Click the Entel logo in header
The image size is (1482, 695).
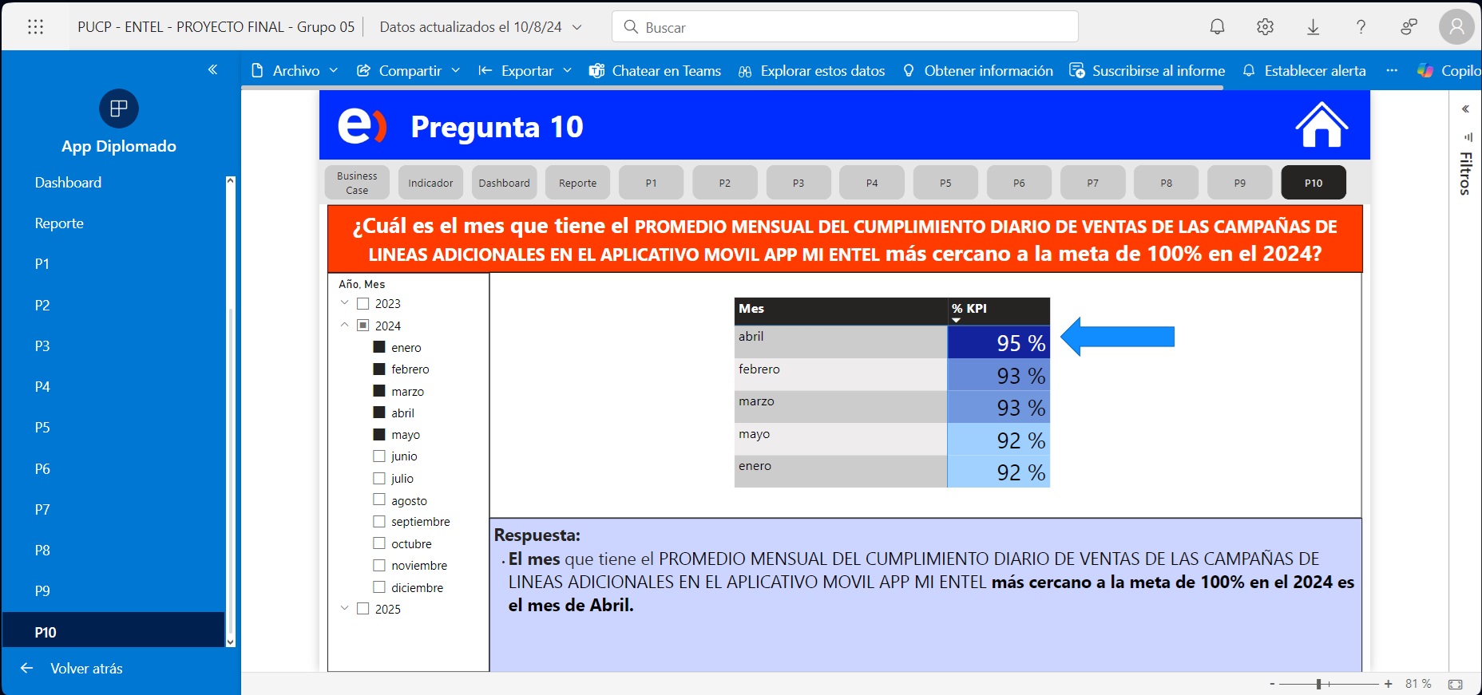pyautogui.click(x=363, y=126)
